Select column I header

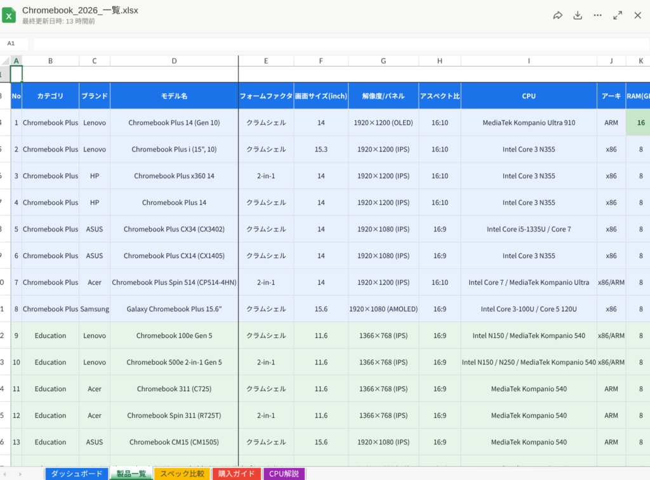click(528, 61)
